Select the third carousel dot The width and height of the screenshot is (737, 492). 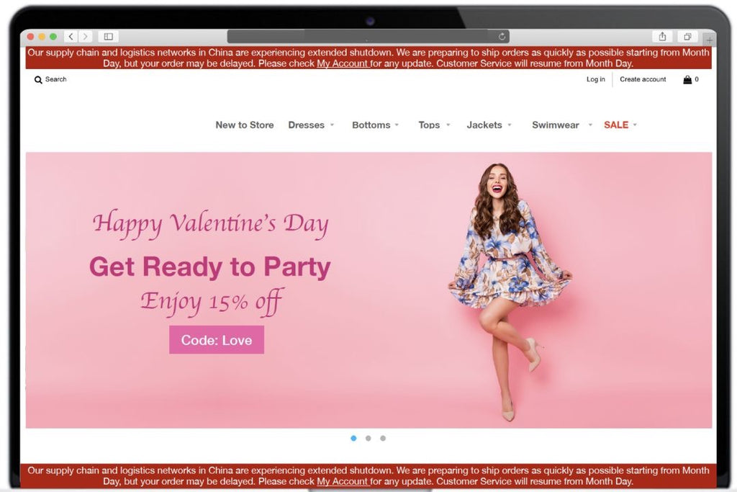pyautogui.click(x=383, y=438)
